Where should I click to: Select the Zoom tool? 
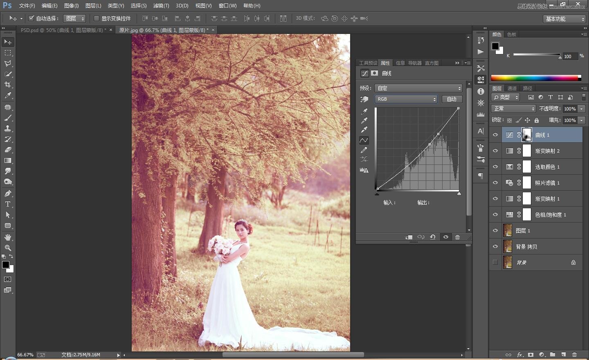tap(7, 248)
